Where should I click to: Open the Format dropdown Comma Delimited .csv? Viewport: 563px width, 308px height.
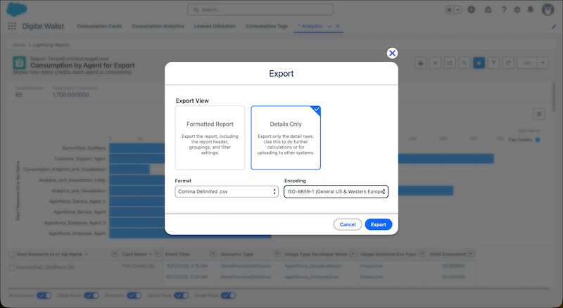point(227,192)
